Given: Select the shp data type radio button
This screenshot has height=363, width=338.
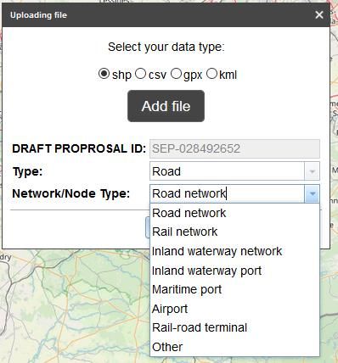Looking at the screenshot, I should click(104, 74).
